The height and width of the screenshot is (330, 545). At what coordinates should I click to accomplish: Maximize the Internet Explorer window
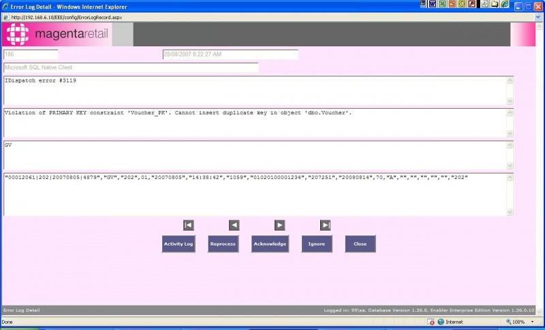point(529,6)
